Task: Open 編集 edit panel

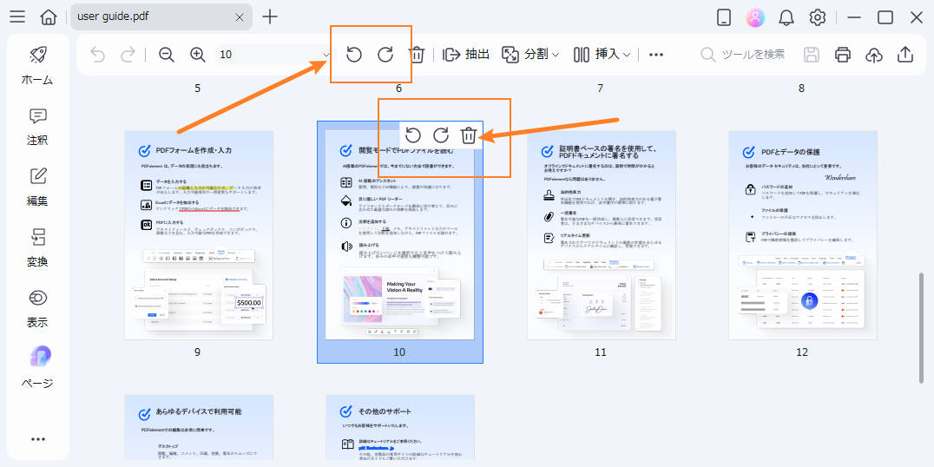Action: pos(37,187)
